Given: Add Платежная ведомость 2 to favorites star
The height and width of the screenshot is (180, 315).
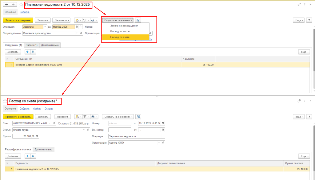Looking at the screenshot, I should pyautogui.click(x=21, y=5).
